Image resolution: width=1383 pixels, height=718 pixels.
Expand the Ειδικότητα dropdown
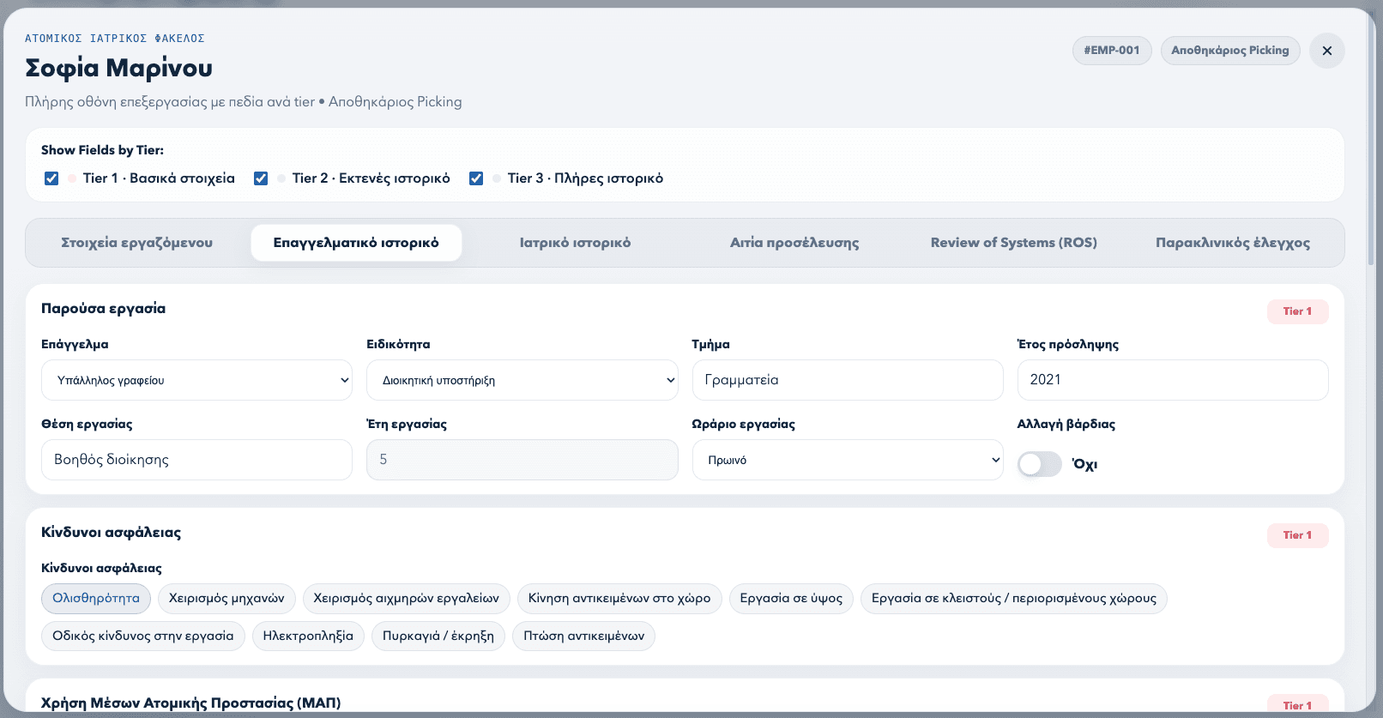pos(522,380)
